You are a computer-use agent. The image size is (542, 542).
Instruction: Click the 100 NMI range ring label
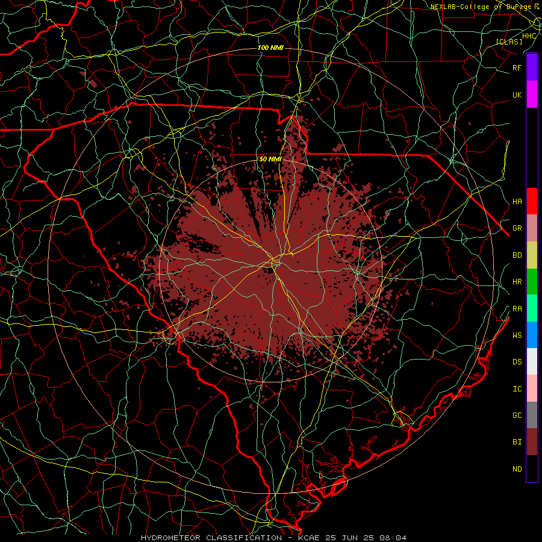click(x=270, y=48)
